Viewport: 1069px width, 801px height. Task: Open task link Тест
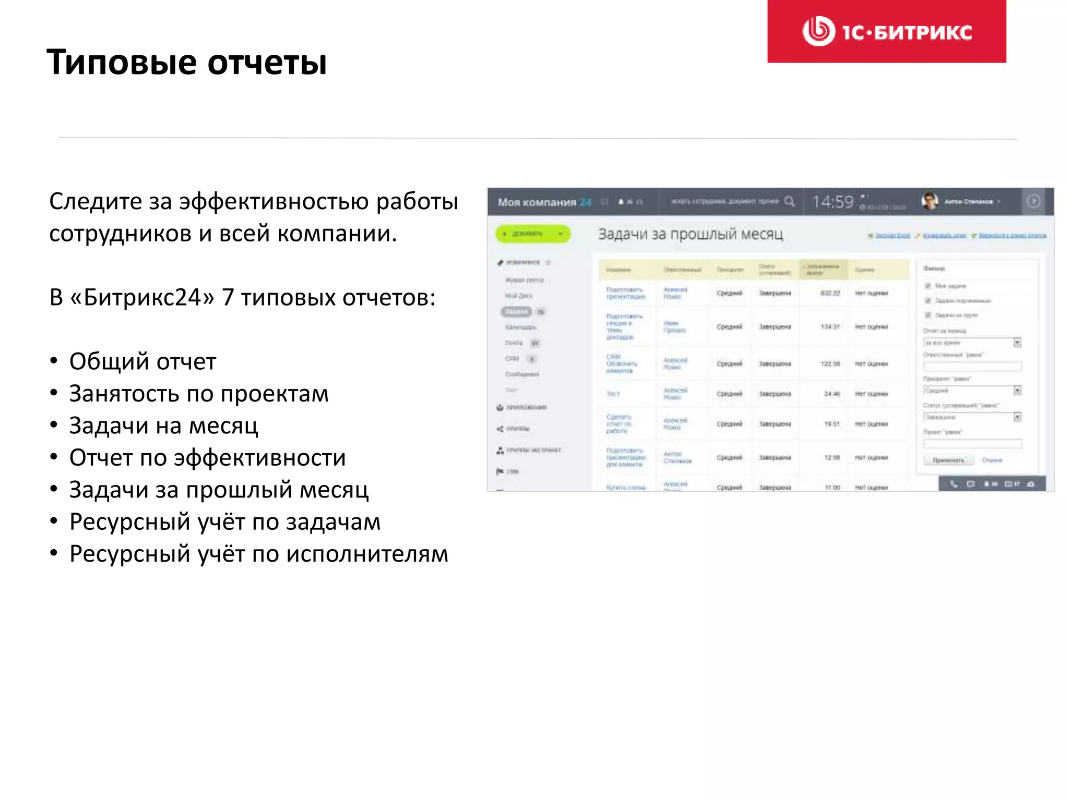pyautogui.click(x=613, y=394)
